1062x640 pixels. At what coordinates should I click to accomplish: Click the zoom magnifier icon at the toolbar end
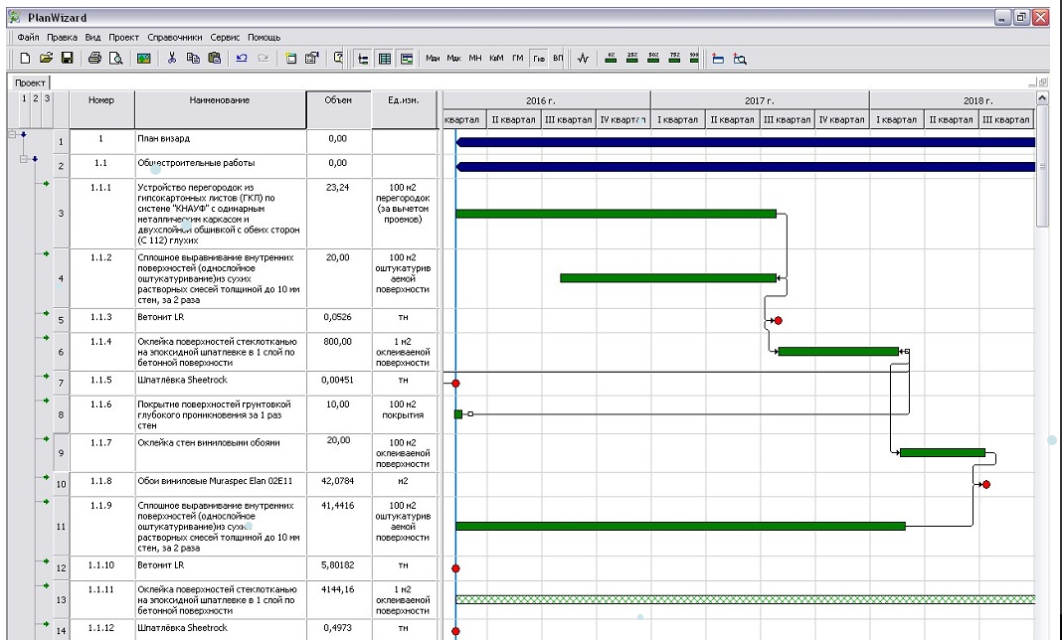740,59
